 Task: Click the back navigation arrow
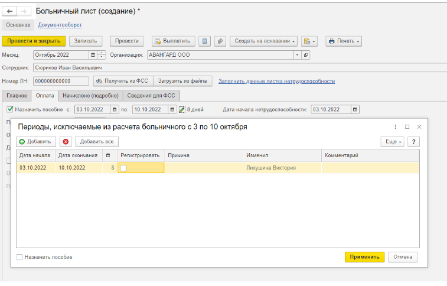9,11
